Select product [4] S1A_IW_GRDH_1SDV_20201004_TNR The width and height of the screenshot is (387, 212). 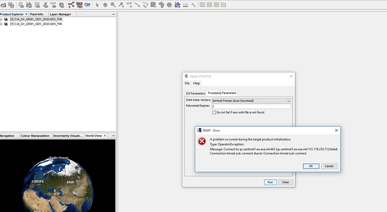[x=36, y=24]
